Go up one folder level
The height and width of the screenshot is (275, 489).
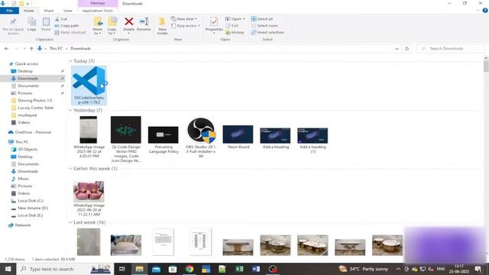click(31, 49)
